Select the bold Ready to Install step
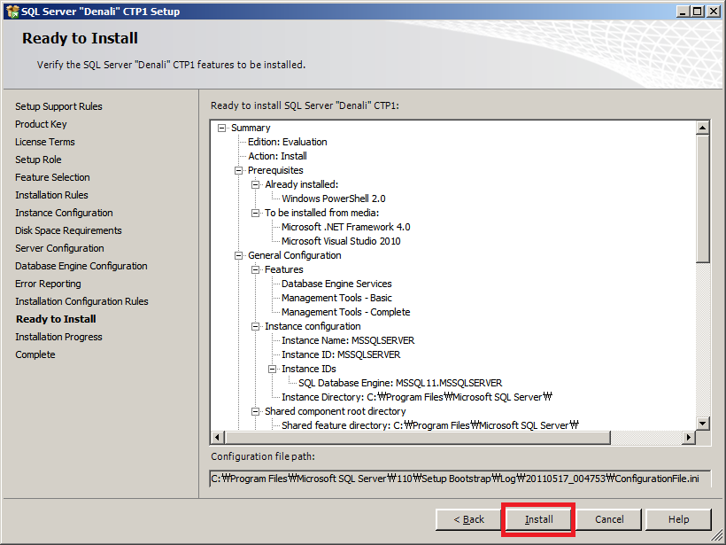This screenshot has height=545, width=726. (x=56, y=319)
